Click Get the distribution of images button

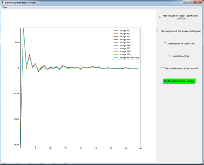(x=179, y=81)
